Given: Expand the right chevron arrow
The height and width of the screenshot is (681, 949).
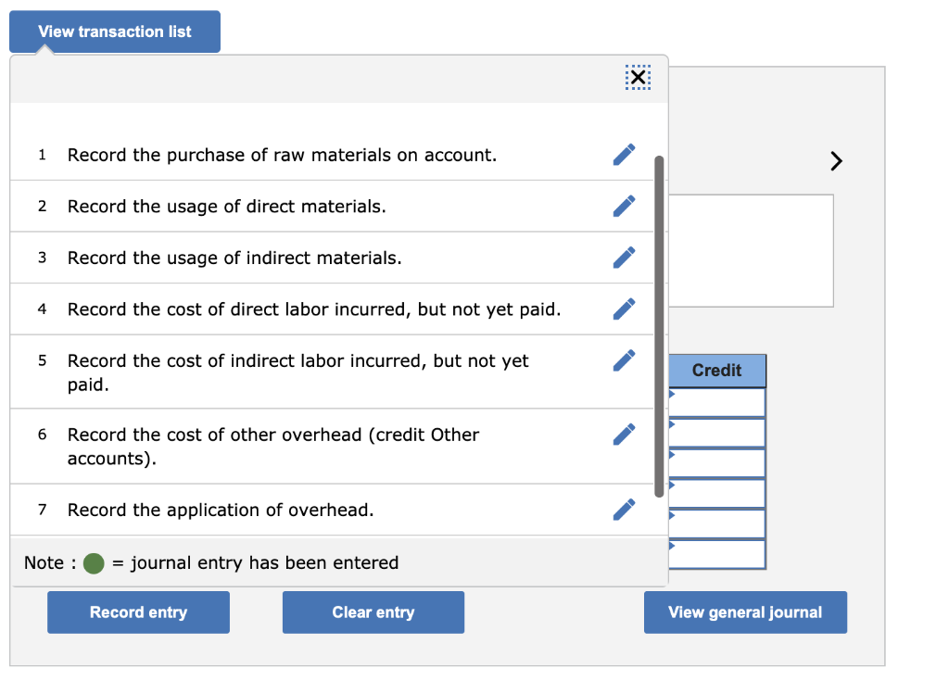Looking at the screenshot, I should click(836, 160).
